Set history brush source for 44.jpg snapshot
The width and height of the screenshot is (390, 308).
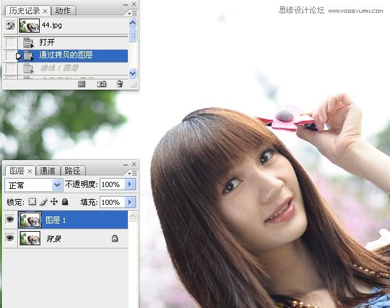tap(10, 26)
